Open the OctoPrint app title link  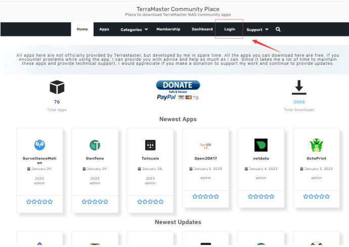[x=316, y=158]
